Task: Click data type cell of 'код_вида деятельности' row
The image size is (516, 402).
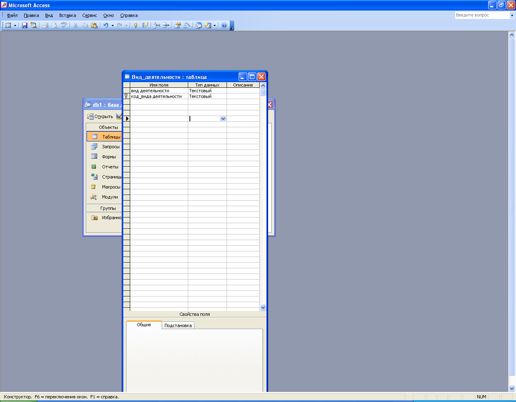Action: point(207,96)
